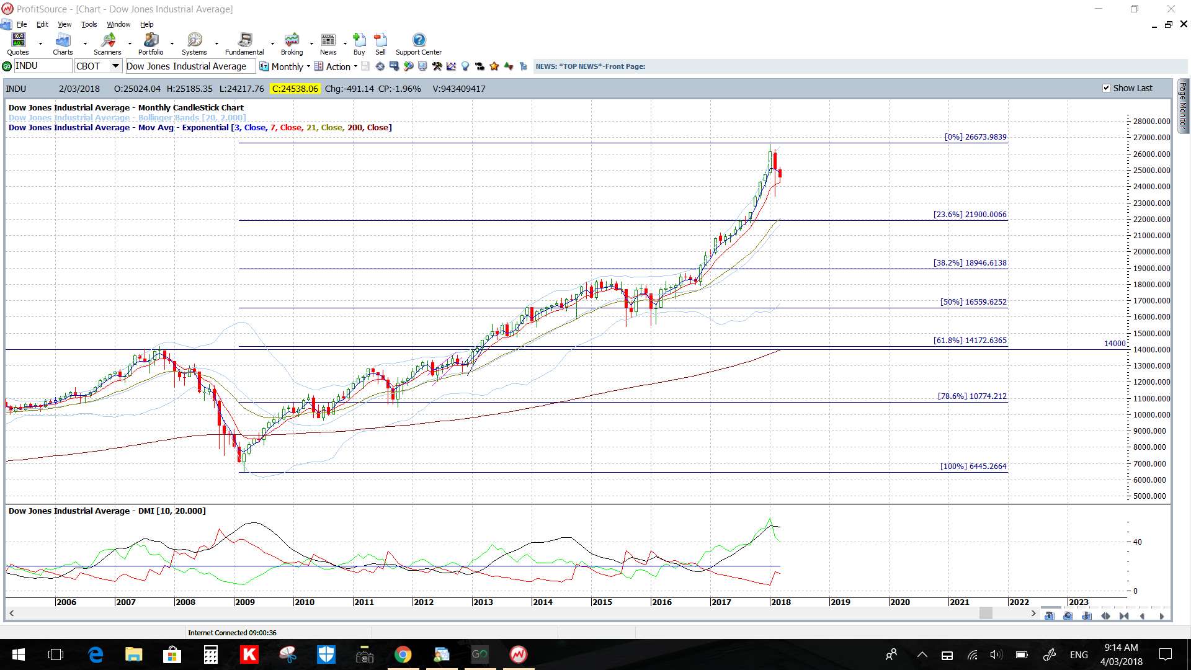Click the orange star favorites icon
This screenshot has width=1191, height=670.
(494, 66)
